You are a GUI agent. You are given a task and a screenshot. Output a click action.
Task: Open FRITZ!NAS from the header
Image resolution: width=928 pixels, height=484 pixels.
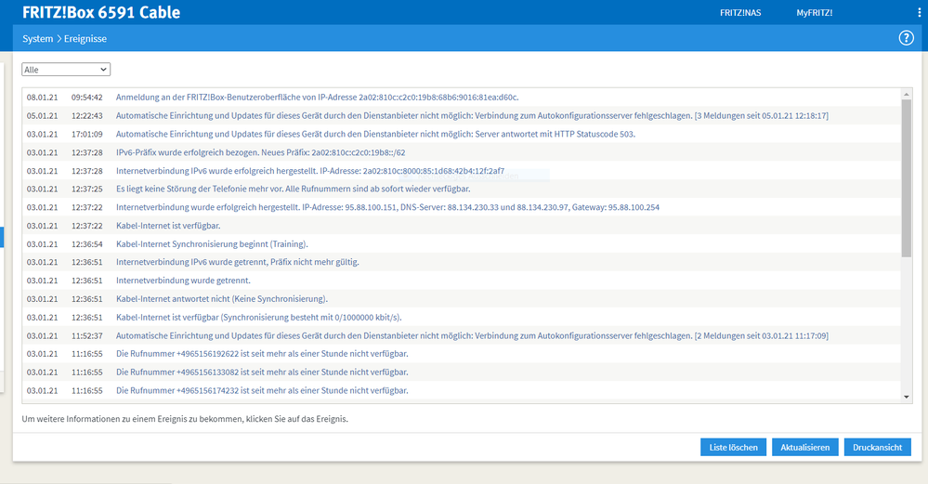pos(740,12)
